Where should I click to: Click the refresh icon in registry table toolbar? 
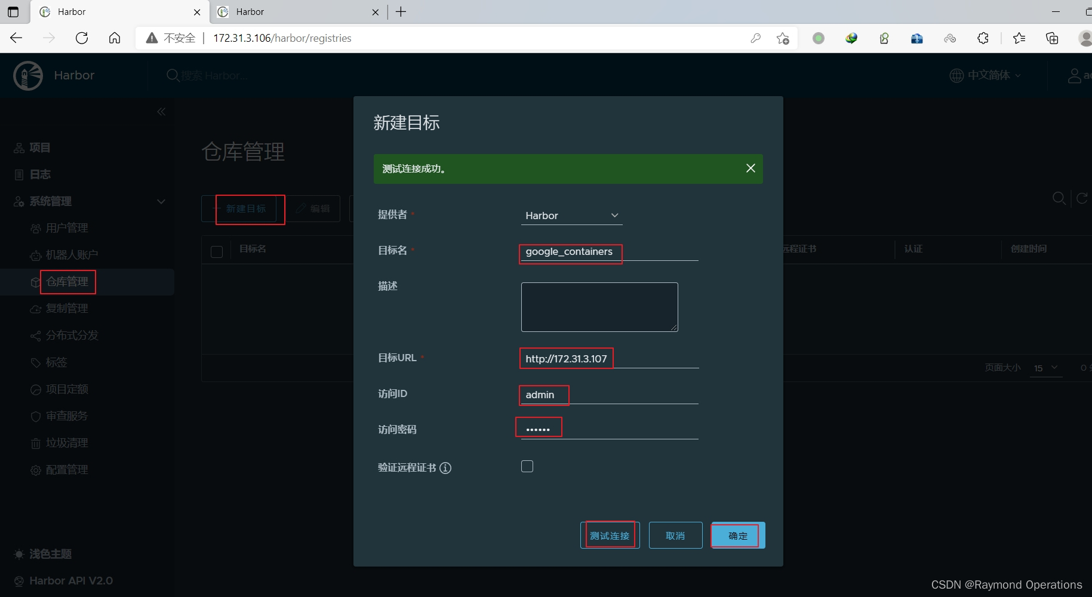pos(1082,198)
